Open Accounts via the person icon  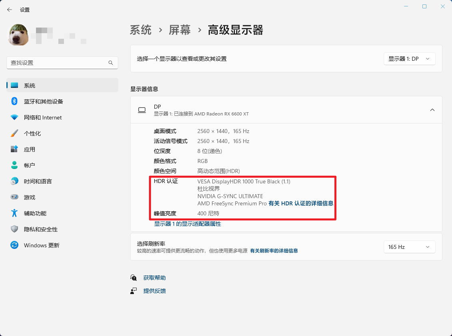coord(14,165)
